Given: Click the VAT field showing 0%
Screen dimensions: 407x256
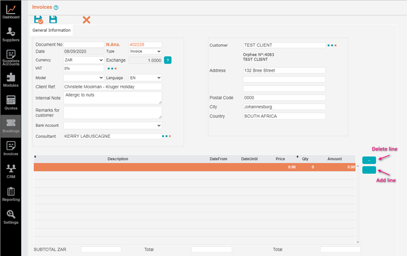Looking at the screenshot, I should coord(84,68).
